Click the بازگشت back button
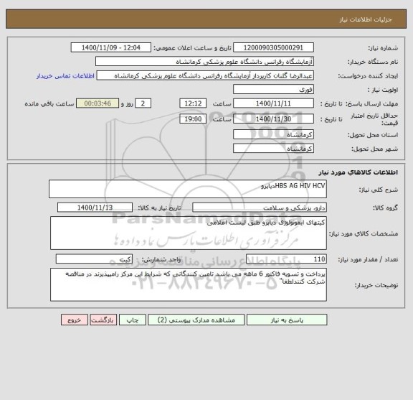 tap(103, 320)
